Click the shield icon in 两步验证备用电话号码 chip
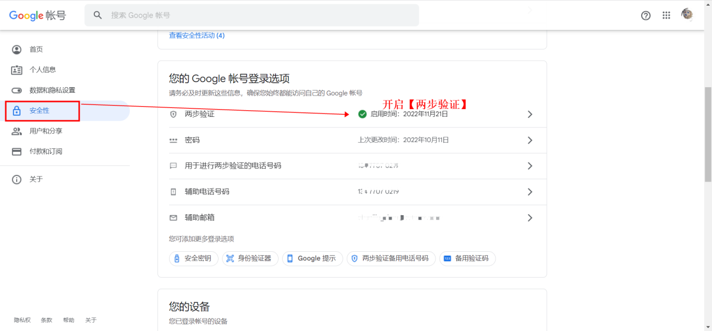712x331 pixels. [355, 259]
